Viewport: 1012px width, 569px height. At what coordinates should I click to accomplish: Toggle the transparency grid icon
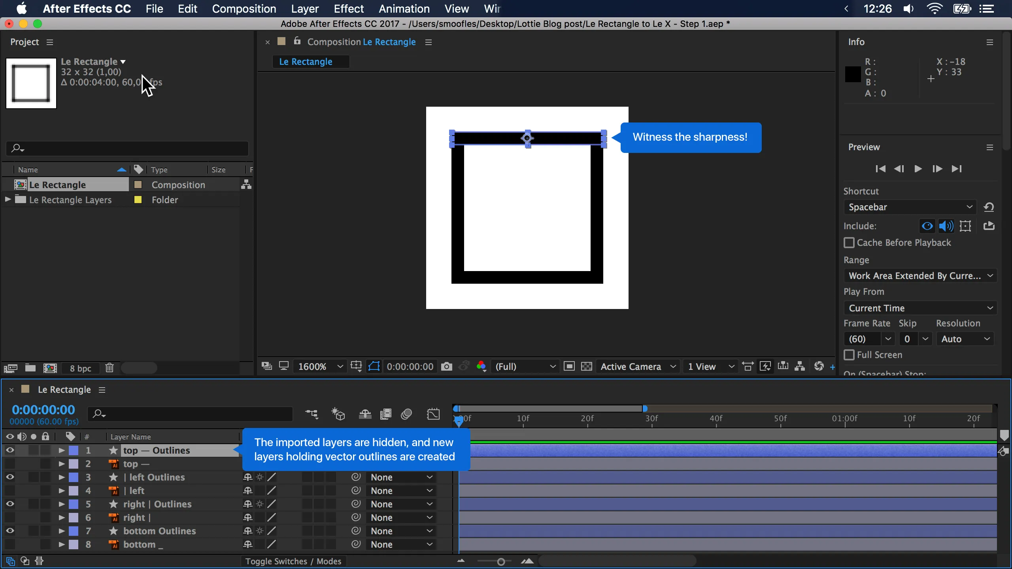[x=587, y=366]
